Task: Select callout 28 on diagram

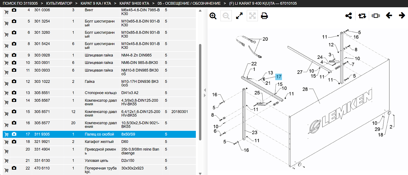Action: 305,89
